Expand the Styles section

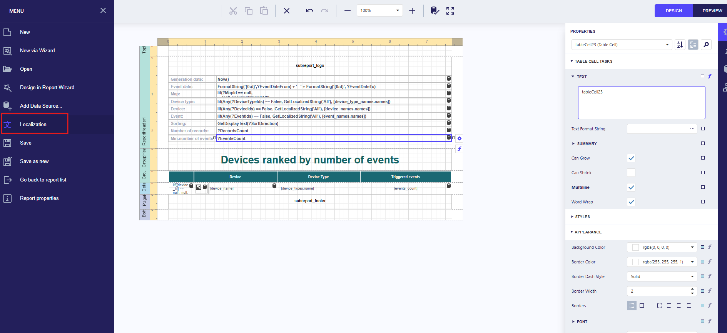(582, 217)
